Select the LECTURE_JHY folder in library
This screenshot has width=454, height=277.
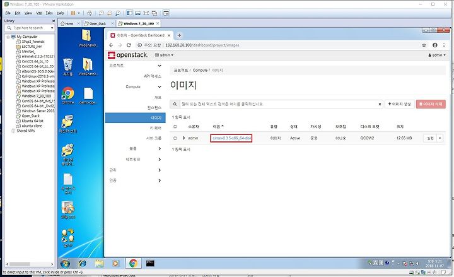tap(32, 47)
